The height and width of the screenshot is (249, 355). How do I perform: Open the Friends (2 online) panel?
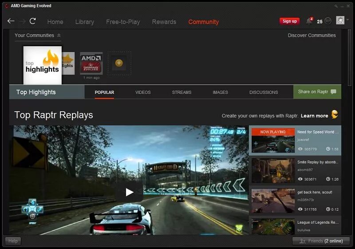coord(321,241)
